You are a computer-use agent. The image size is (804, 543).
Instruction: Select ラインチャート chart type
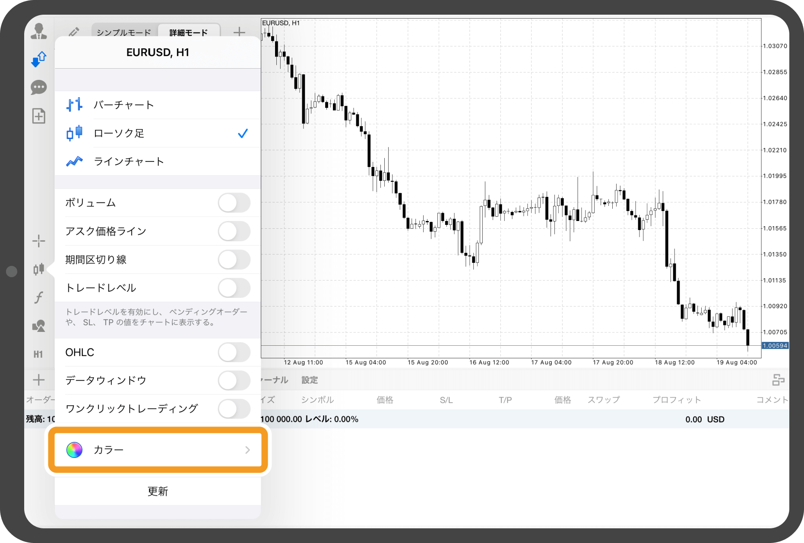coord(129,161)
